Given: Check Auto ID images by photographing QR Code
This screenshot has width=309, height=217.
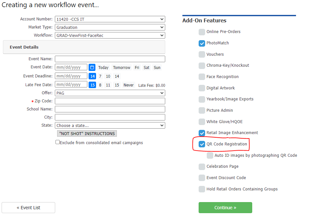Looking at the screenshot, I should pyautogui.click(x=210, y=155).
